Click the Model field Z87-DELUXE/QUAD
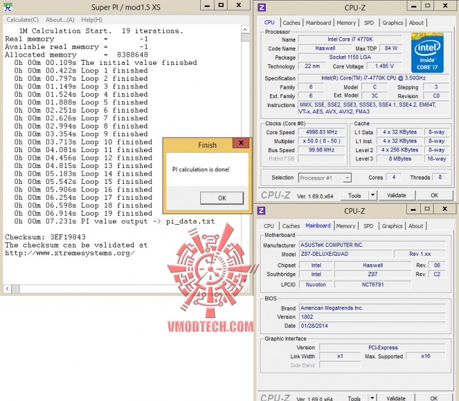This screenshot has width=459, height=401. point(346,254)
